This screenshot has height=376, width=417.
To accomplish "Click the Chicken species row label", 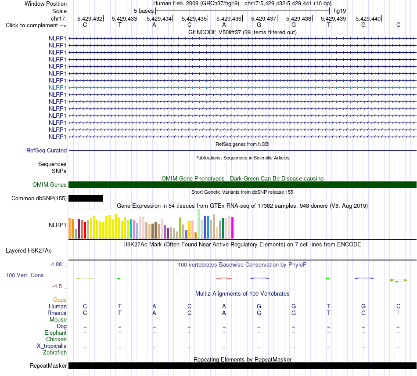I will (56, 339).
